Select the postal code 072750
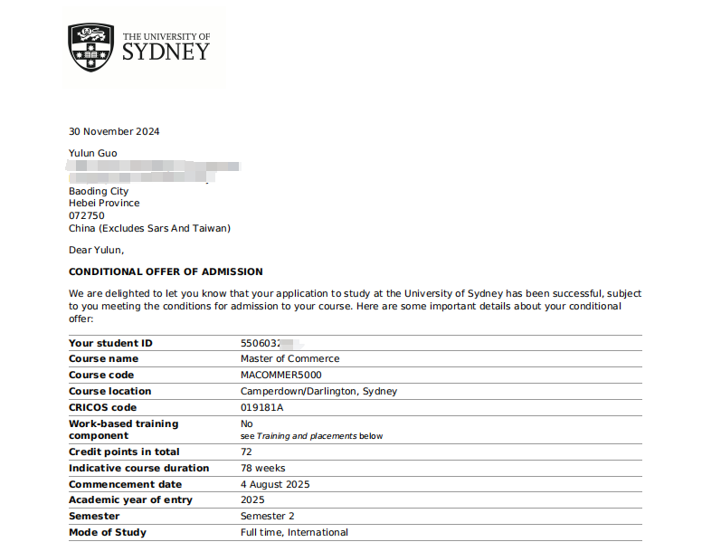The height and width of the screenshot is (542, 702). click(x=87, y=215)
